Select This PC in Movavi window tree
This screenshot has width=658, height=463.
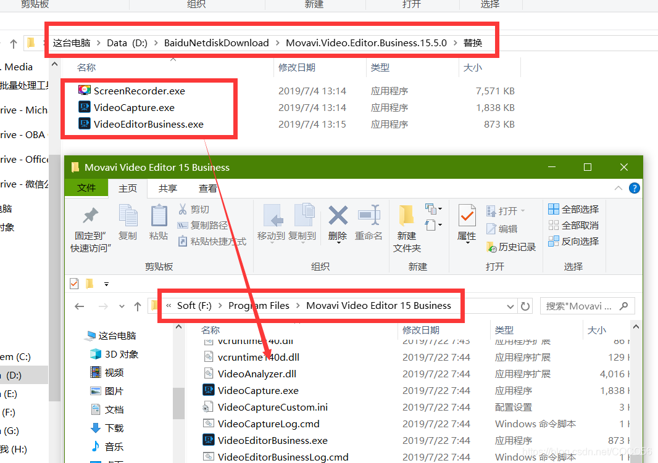[x=110, y=335]
